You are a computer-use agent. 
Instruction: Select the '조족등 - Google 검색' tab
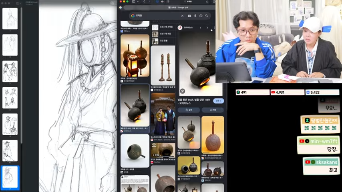pos(169,8)
